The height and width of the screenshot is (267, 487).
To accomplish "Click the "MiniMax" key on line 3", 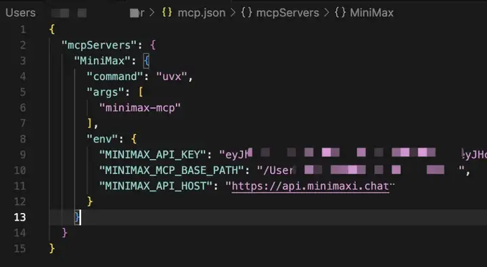I will pyautogui.click(x=102, y=61).
